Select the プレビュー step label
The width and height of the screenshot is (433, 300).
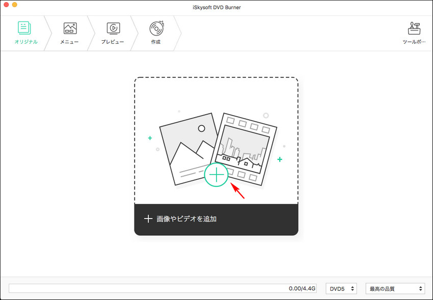click(x=113, y=42)
